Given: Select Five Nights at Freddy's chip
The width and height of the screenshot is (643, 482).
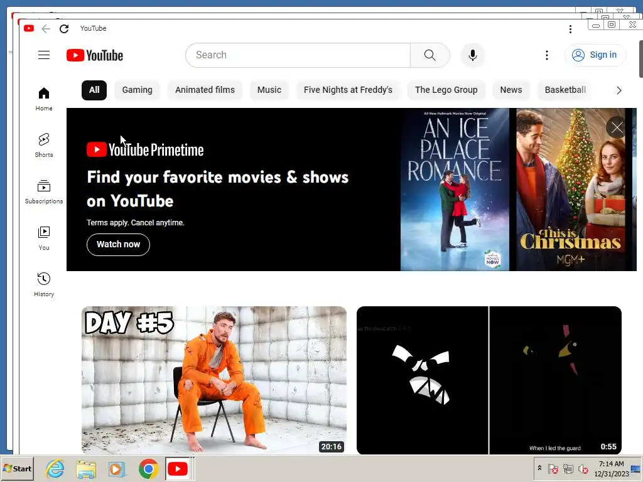Looking at the screenshot, I should click(x=348, y=90).
